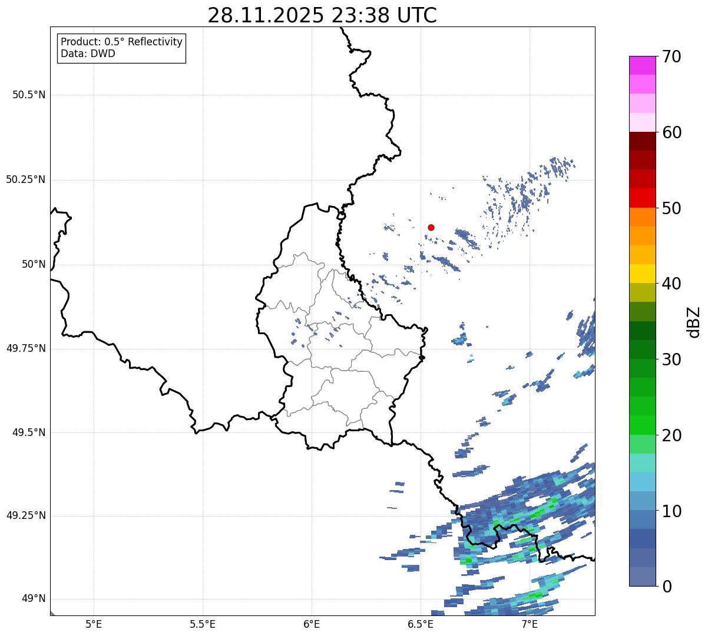Image resolution: width=708 pixels, height=636 pixels.
Task: Click the "50.5°N" latitude label
Action: [x=29, y=95]
